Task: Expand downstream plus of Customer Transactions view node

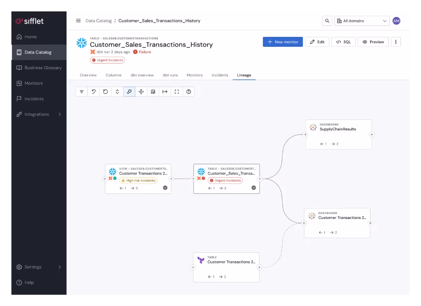Action: coord(171,179)
